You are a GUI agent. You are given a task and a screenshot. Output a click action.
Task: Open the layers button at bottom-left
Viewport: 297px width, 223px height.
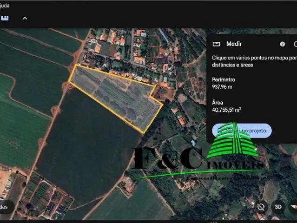(x=5, y=207)
